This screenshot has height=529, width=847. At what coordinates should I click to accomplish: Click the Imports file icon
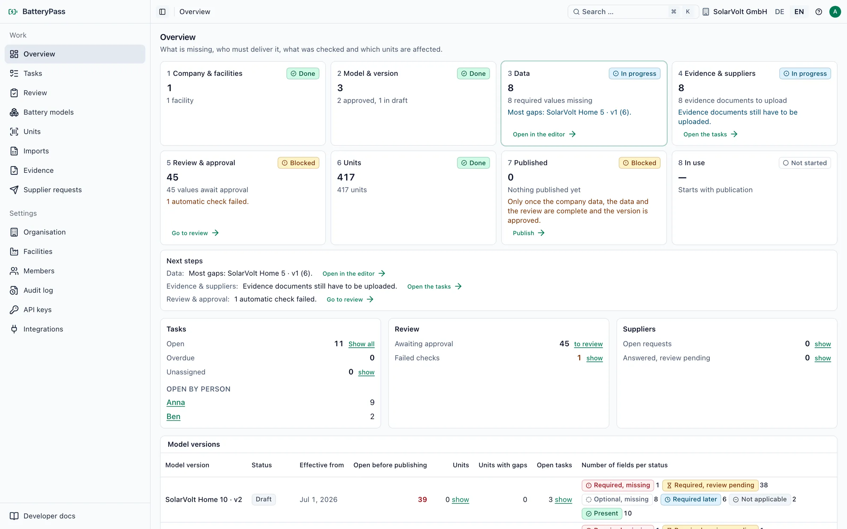[x=14, y=151]
